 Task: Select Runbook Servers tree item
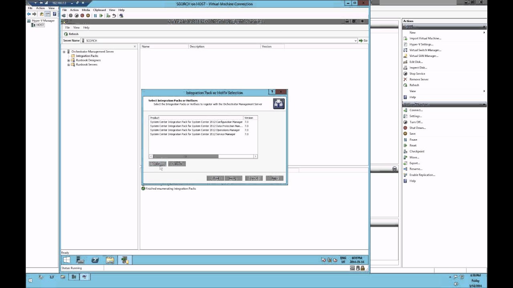click(87, 64)
